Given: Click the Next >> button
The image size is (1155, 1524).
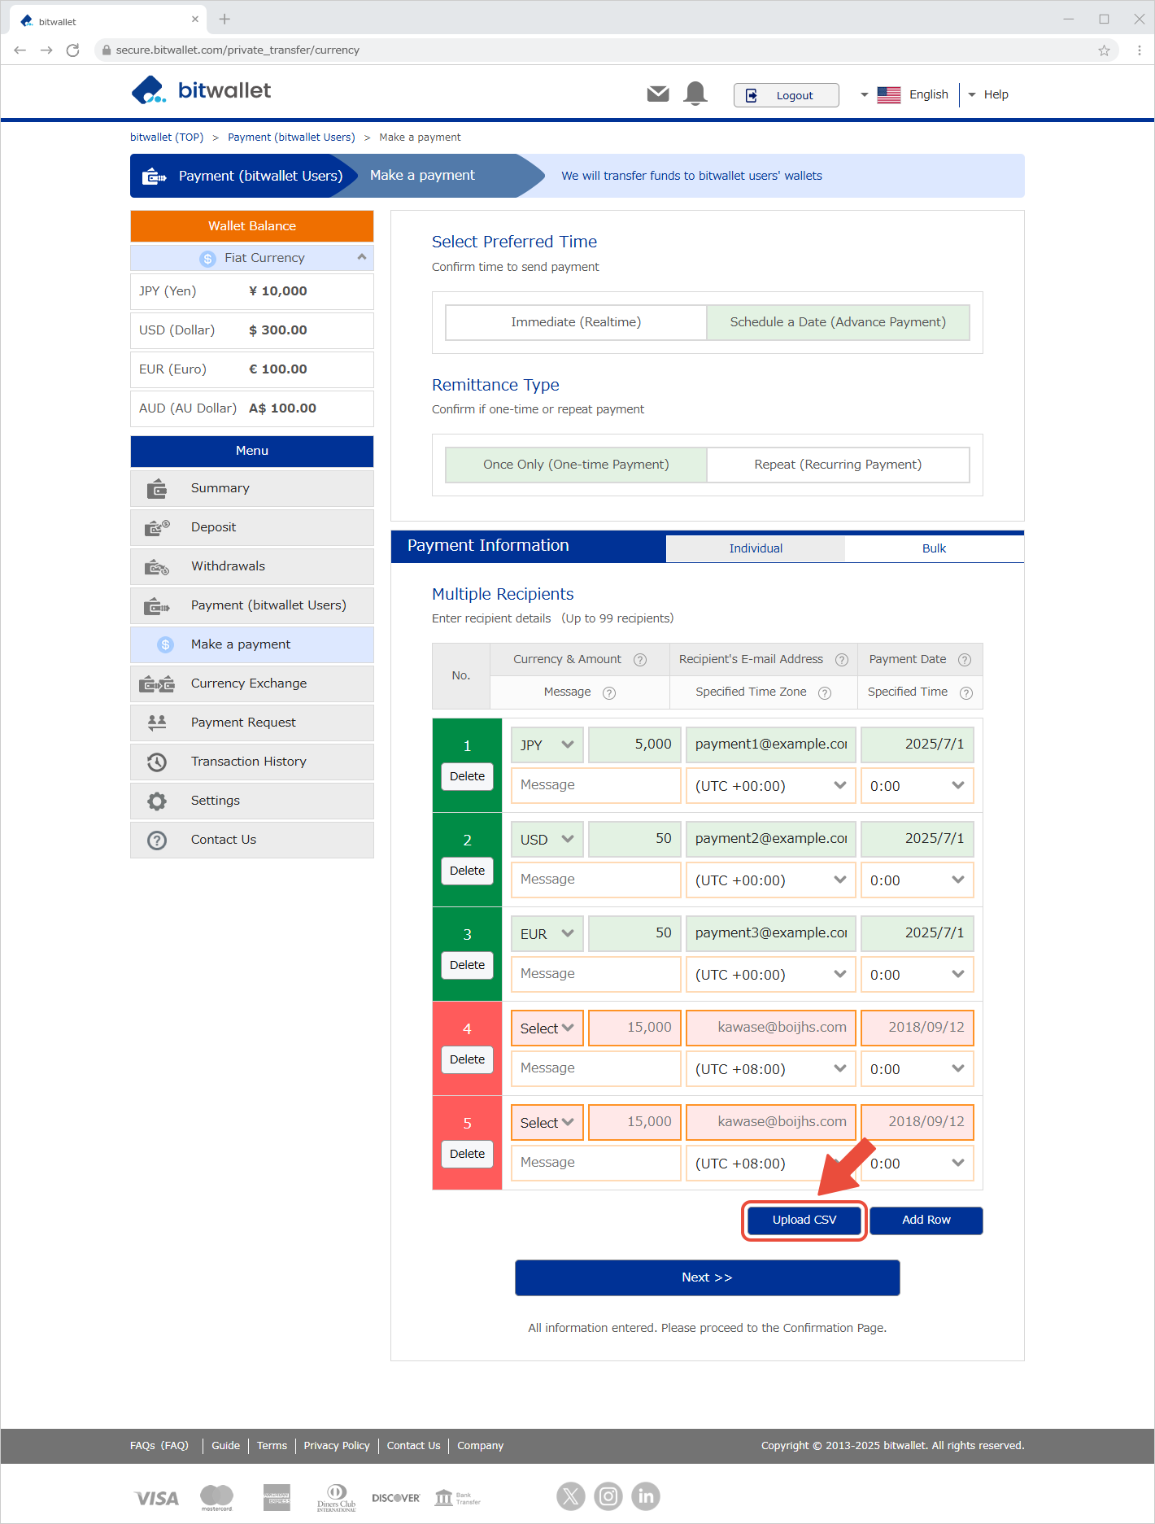Looking at the screenshot, I should tap(707, 1277).
